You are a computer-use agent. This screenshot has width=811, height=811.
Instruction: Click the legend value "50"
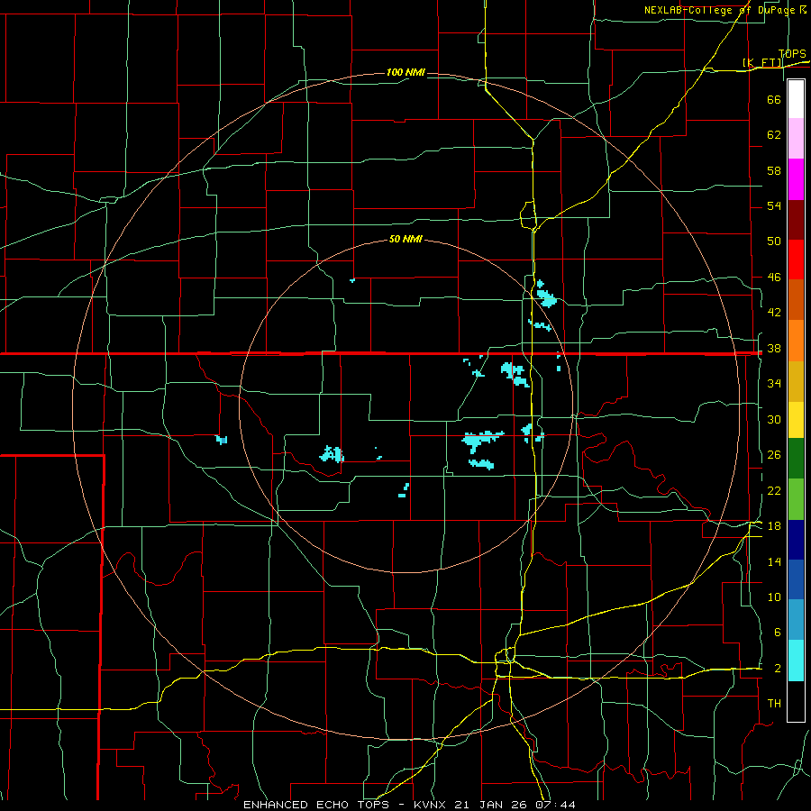point(774,241)
